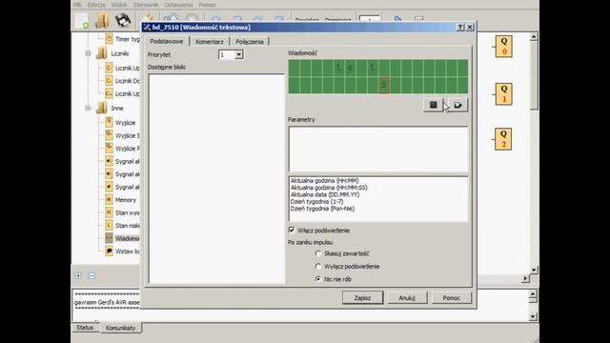The height and width of the screenshot is (343, 610).
Task: Click the Memory block icon
Action: [x=109, y=199]
